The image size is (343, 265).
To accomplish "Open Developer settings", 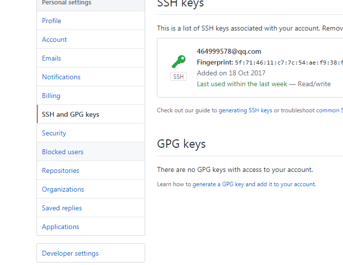I will [70, 253].
